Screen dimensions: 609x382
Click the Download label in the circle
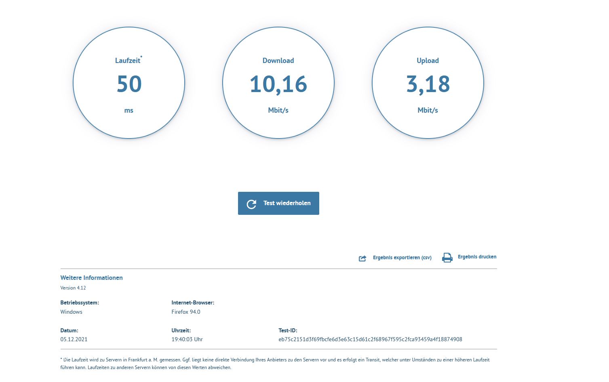coord(278,61)
